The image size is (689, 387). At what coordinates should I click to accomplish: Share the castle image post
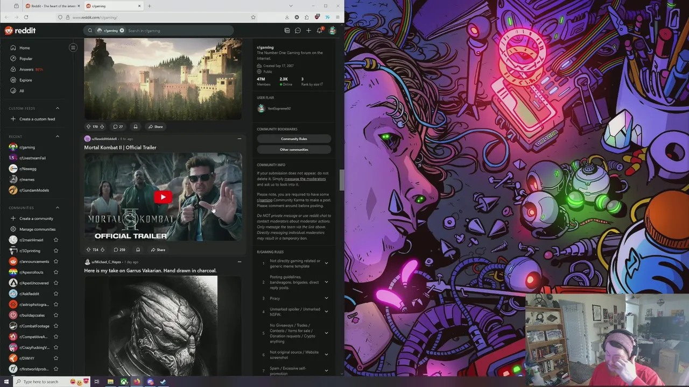coord(156,127)
